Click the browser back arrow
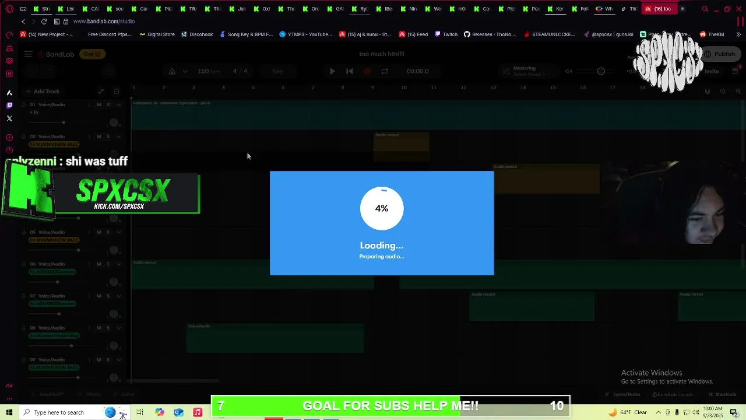 click(x=23, y=22)
